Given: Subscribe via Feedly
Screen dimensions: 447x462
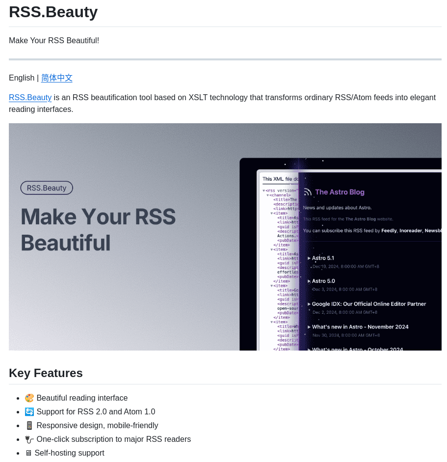Looking at the screenshot, I should click(389, 231).
